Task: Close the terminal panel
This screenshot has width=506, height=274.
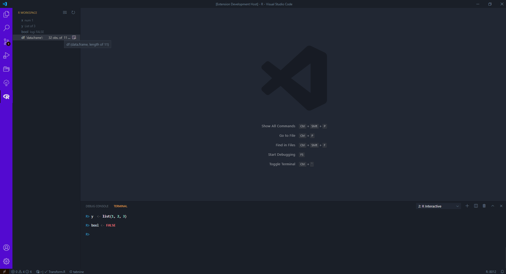Action: point(501,206)
